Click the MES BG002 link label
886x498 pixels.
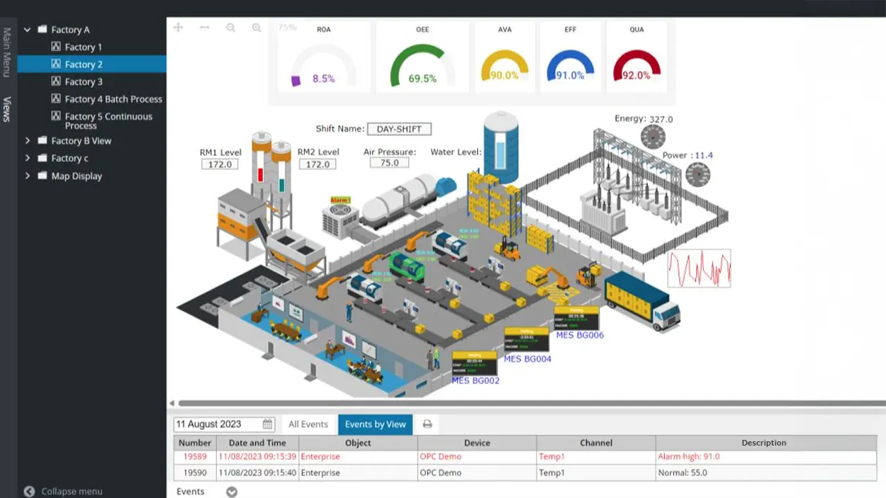point(476,381)
